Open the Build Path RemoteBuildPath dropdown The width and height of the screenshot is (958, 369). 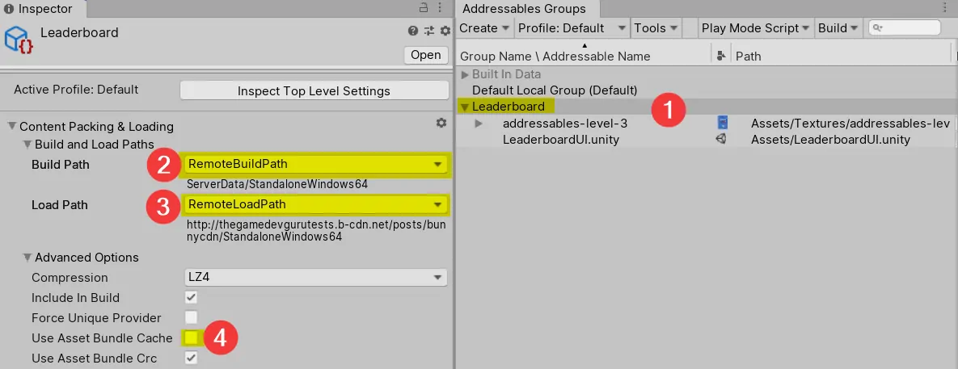click(x=316, y=165)
